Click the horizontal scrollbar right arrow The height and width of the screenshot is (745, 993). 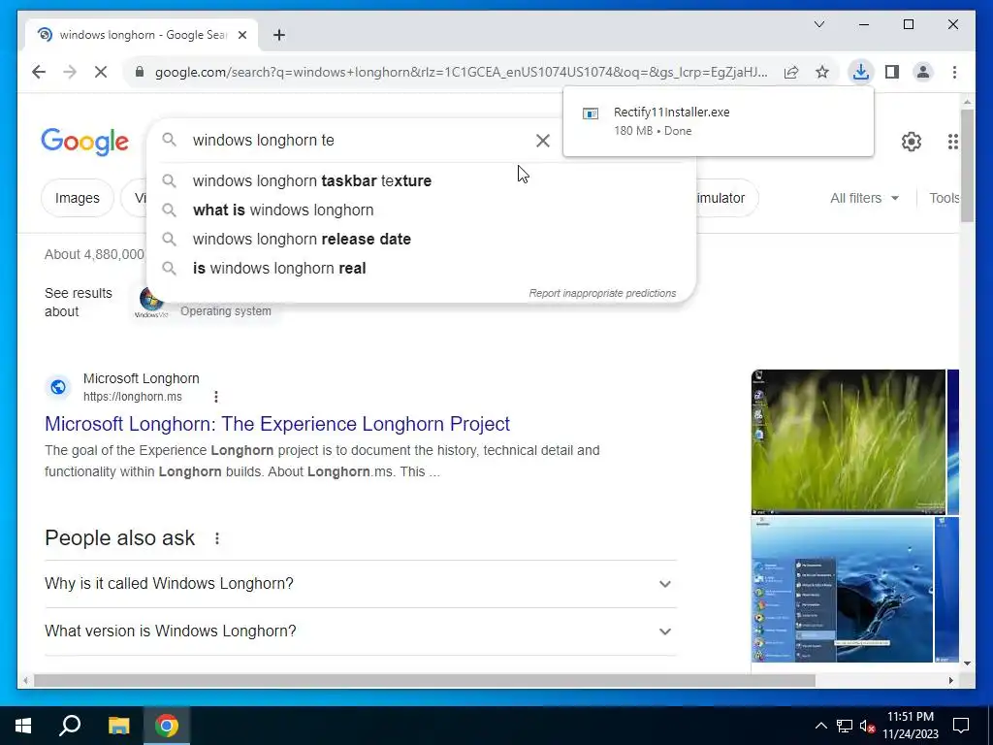[950, 680]
